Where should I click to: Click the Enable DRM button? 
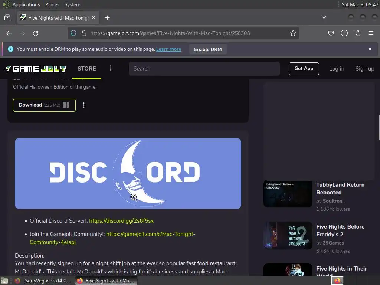[x=208, y=49]
